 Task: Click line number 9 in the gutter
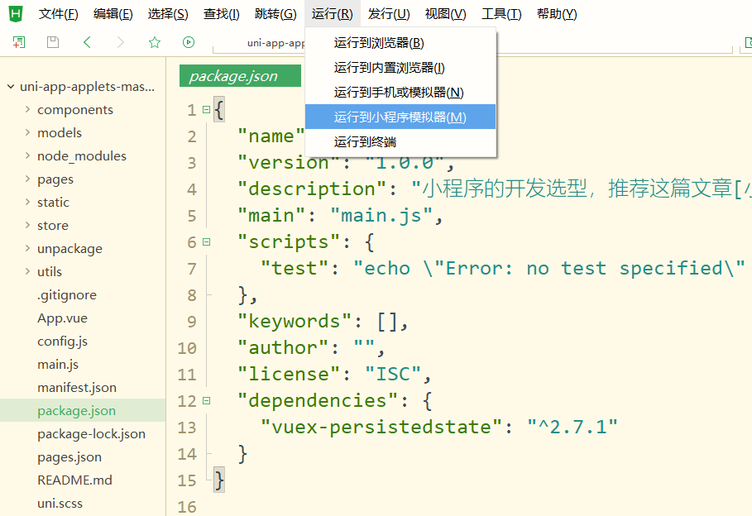pyautogui.click(x=192, y=322)
